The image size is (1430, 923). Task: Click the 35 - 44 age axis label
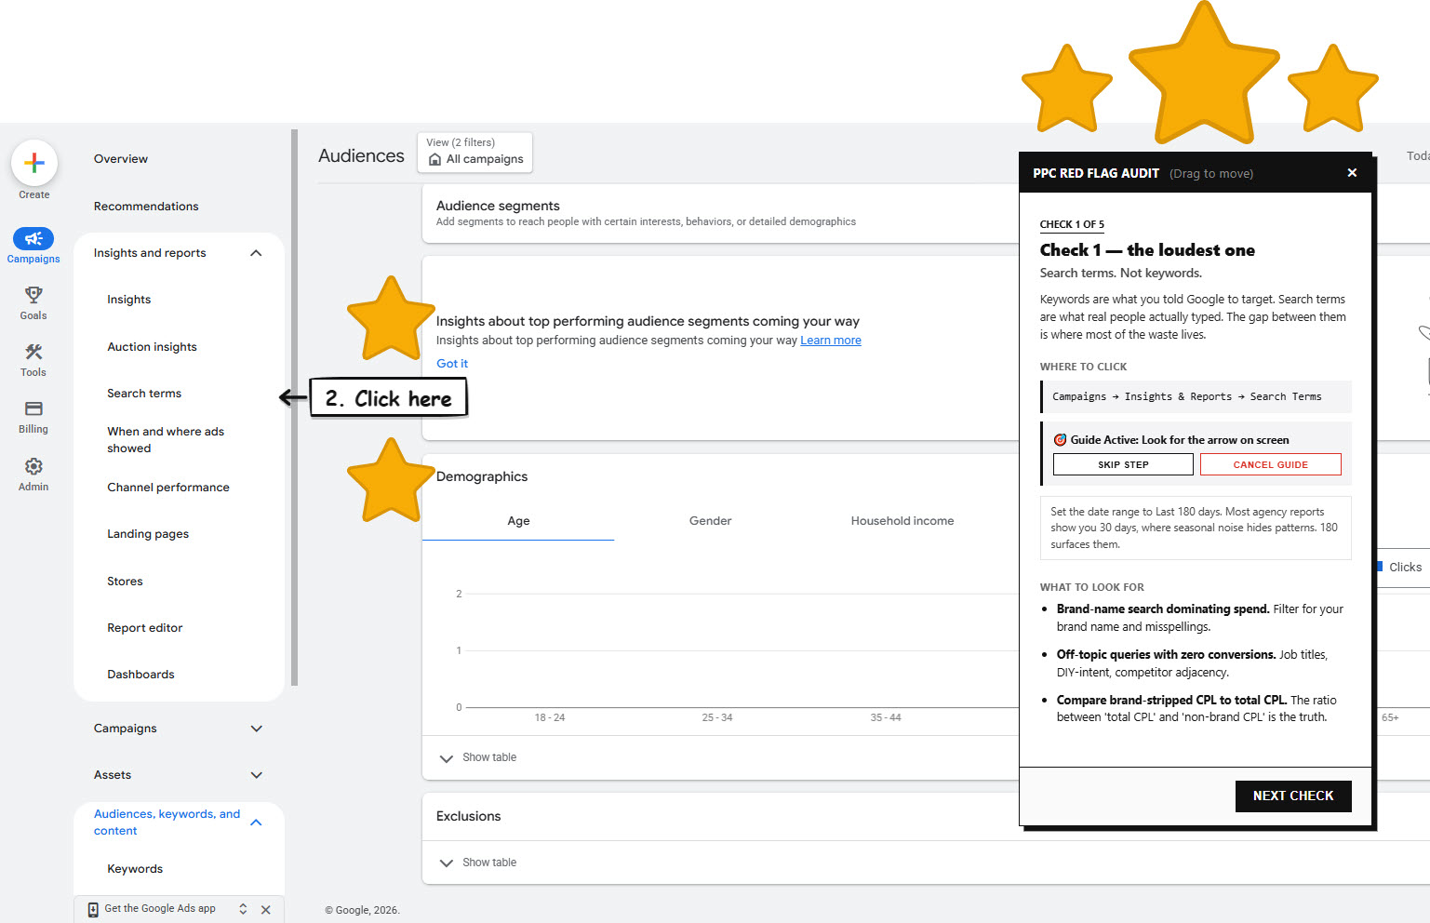tap(886, 717)
